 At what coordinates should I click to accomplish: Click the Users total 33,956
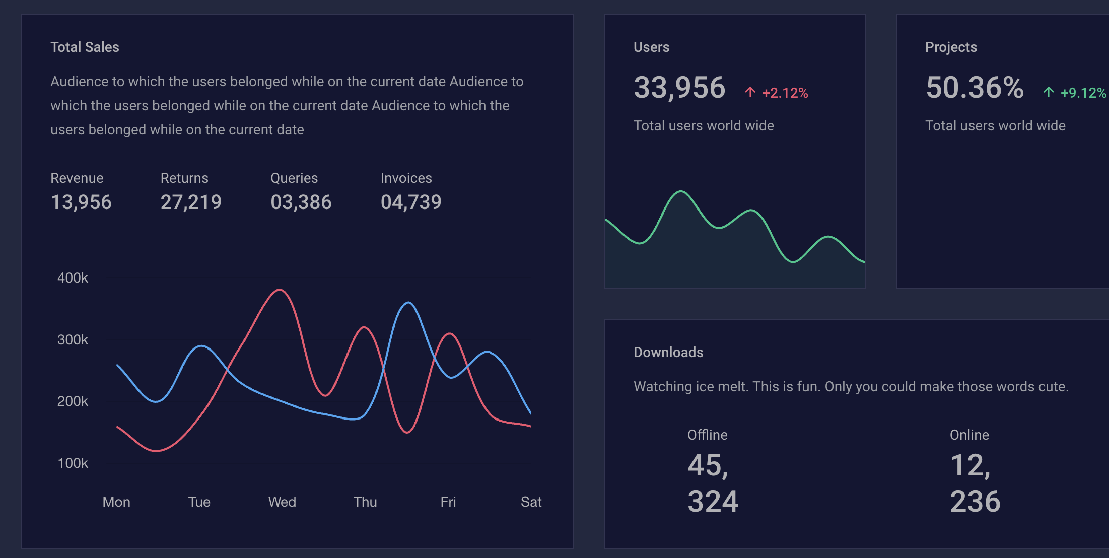point(679,88)
